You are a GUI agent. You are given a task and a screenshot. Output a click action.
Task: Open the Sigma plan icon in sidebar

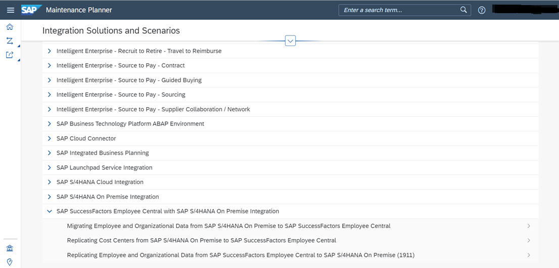[10, 41]
